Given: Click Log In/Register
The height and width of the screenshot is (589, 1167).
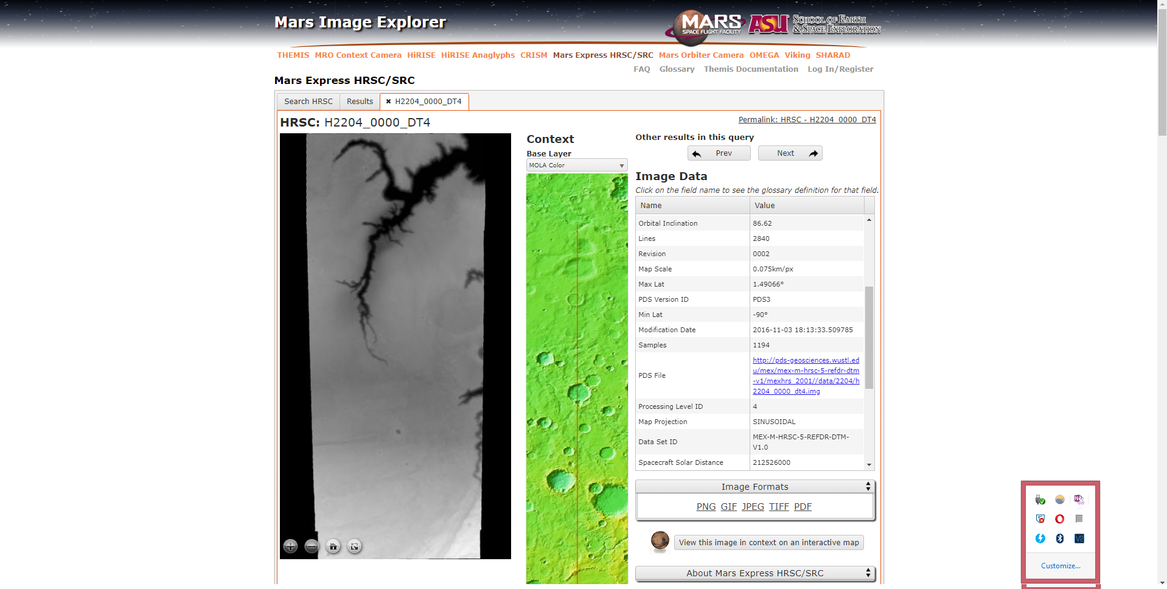Looking at the screenshot, I should (x=840, y=69).
